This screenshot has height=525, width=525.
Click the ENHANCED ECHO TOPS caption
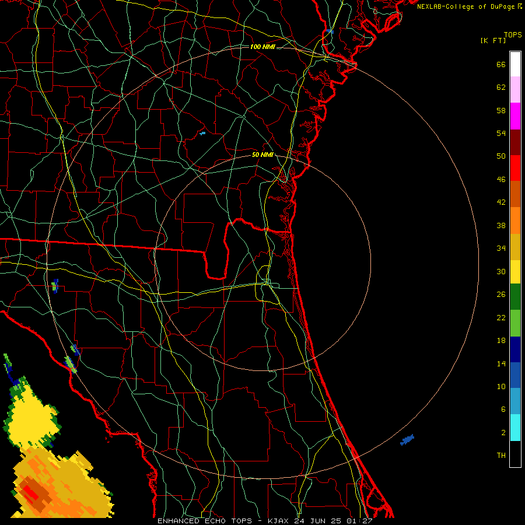click(x=205, y=521)
